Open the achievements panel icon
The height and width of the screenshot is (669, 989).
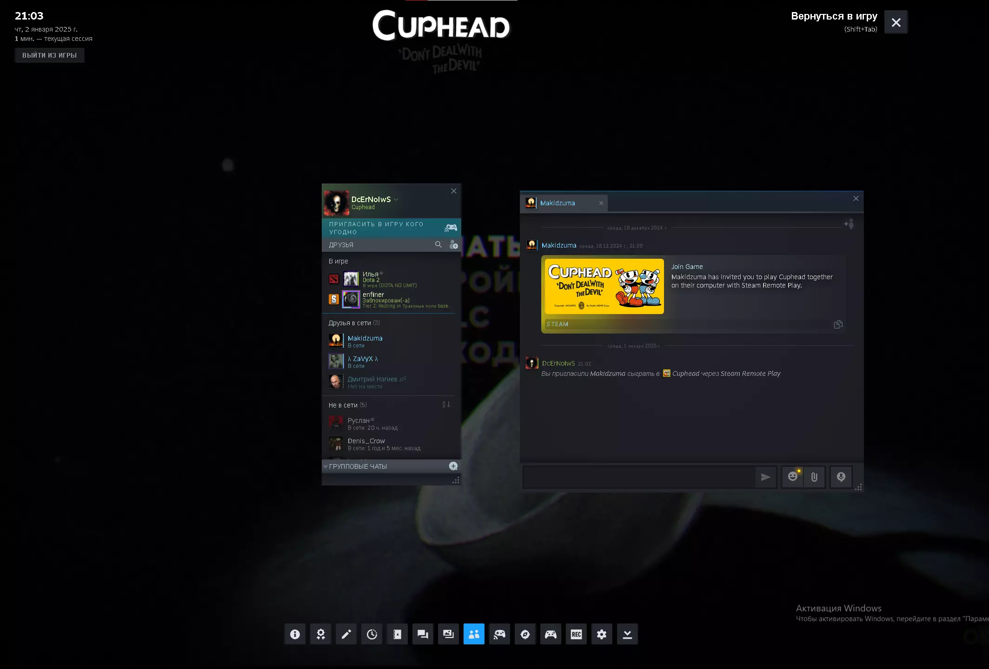pos(320,634)
